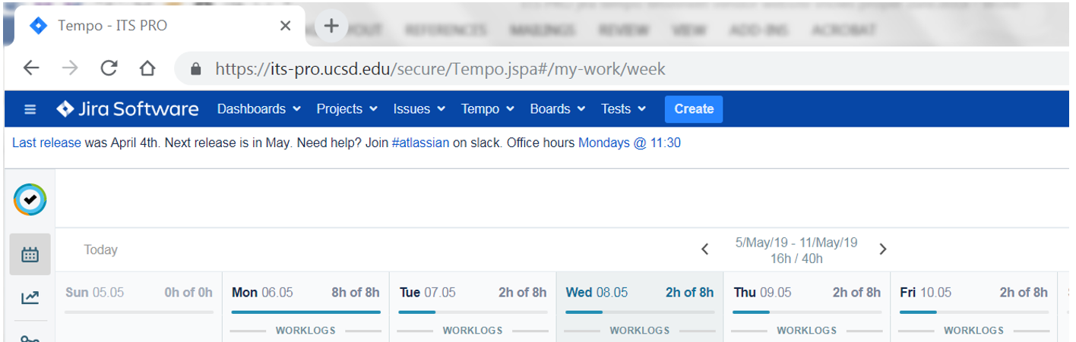Click Monday's 8h of 8h label
The height and width of the screenshot is (342, 1076).
pyautogui.click(x=356, y=292)
